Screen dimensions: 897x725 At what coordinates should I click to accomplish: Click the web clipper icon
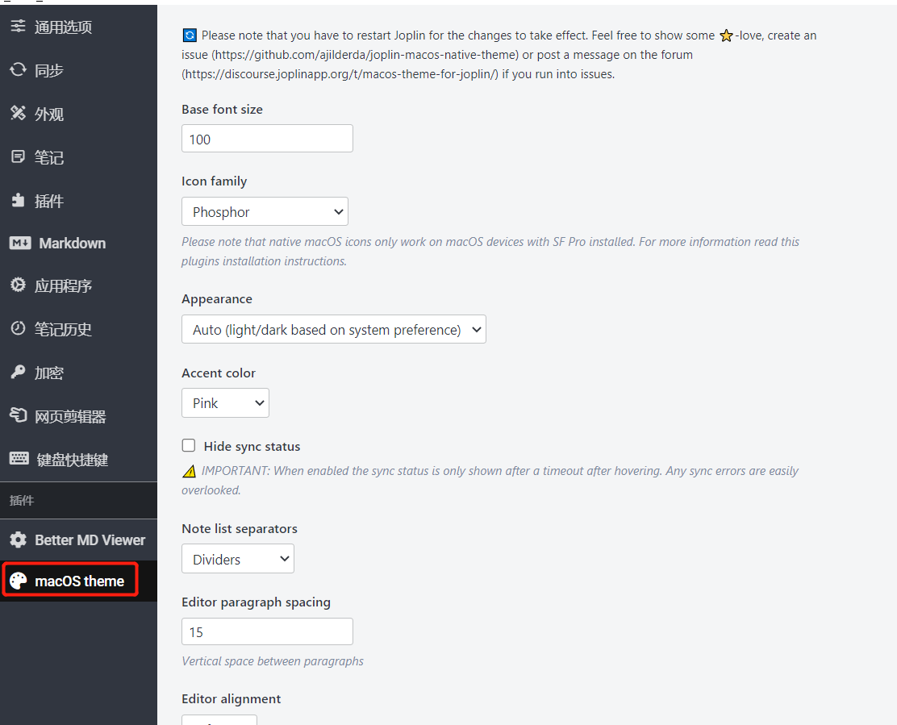pos(18,416)
